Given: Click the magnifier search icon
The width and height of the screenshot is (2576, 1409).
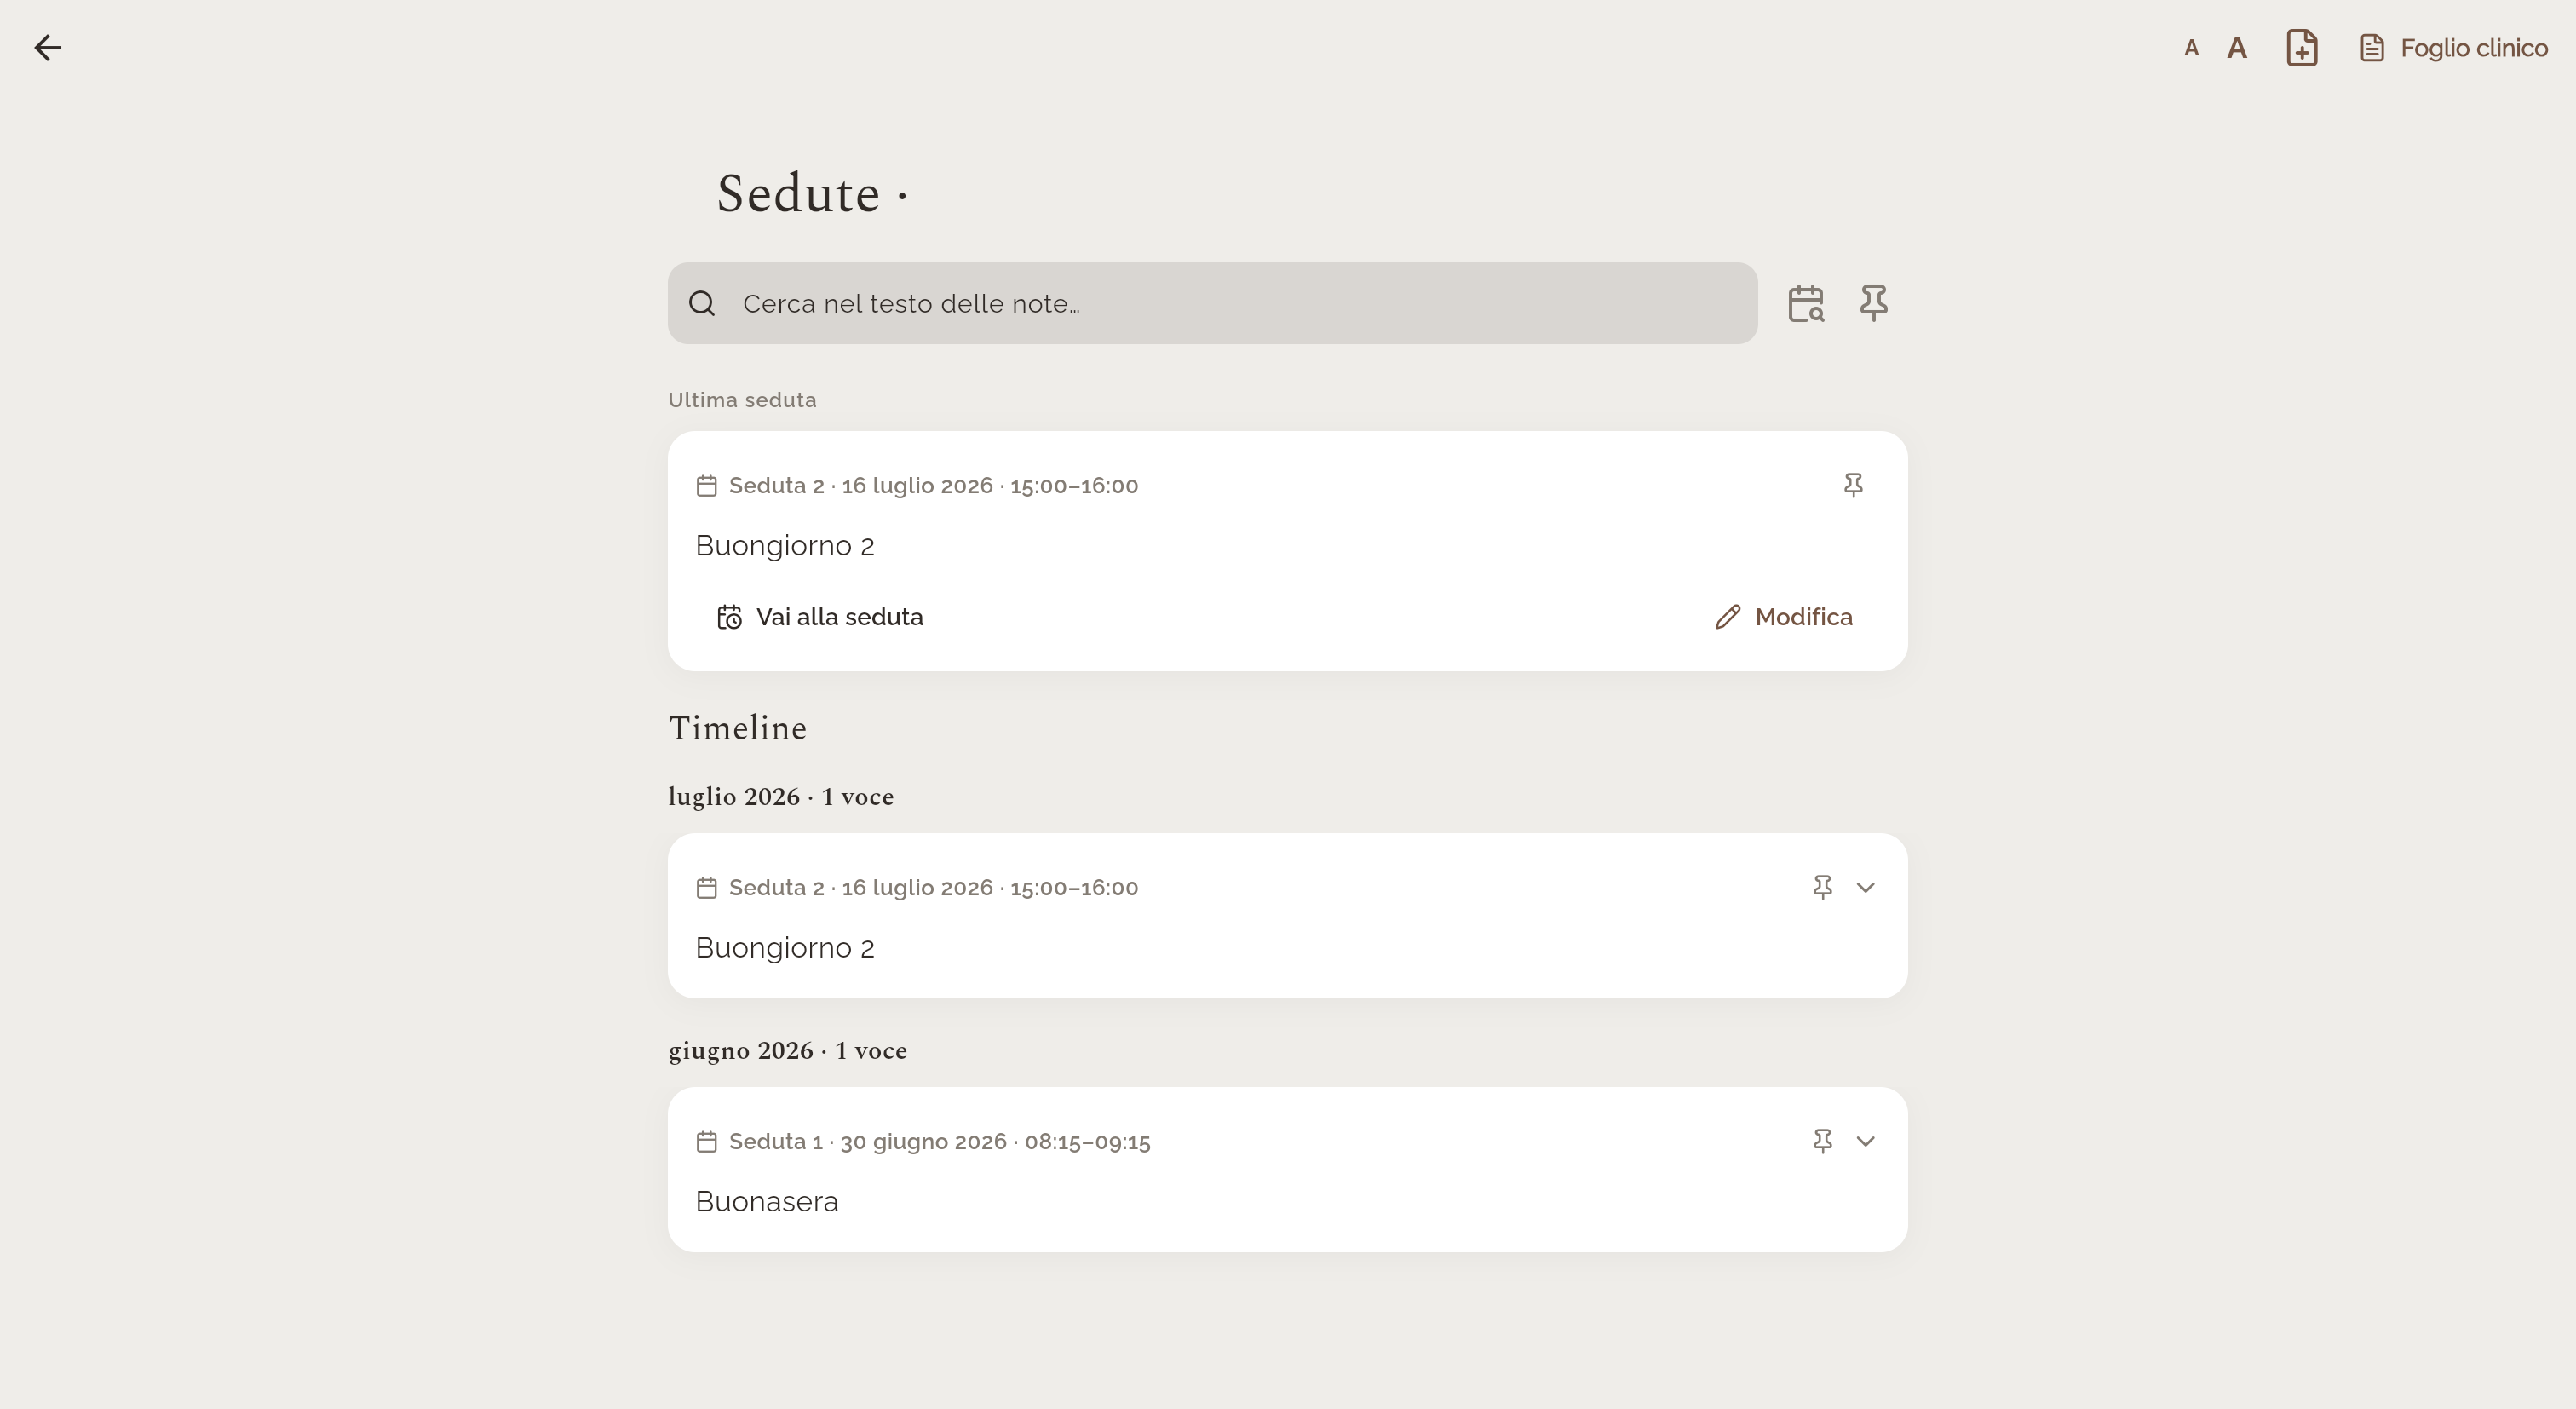Looking at the screenshot, I should [x=702, y=303].
